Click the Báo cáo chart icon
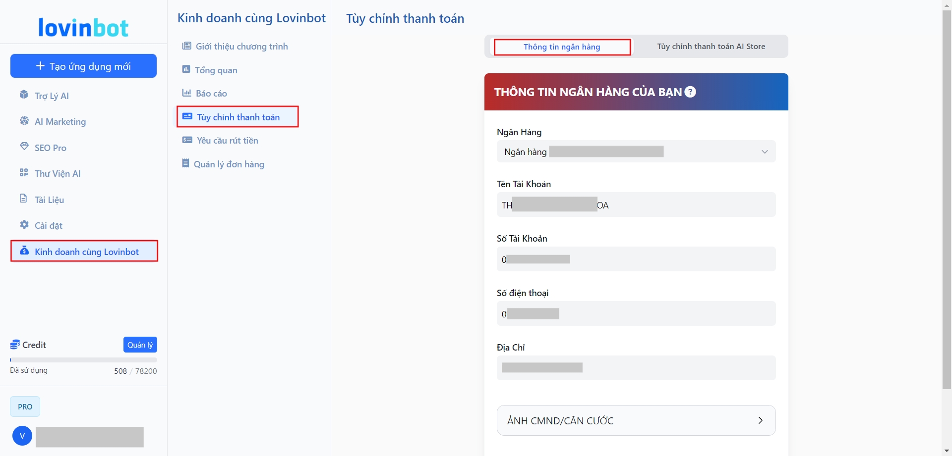The image size is (952, 456). tap(186, 93)
